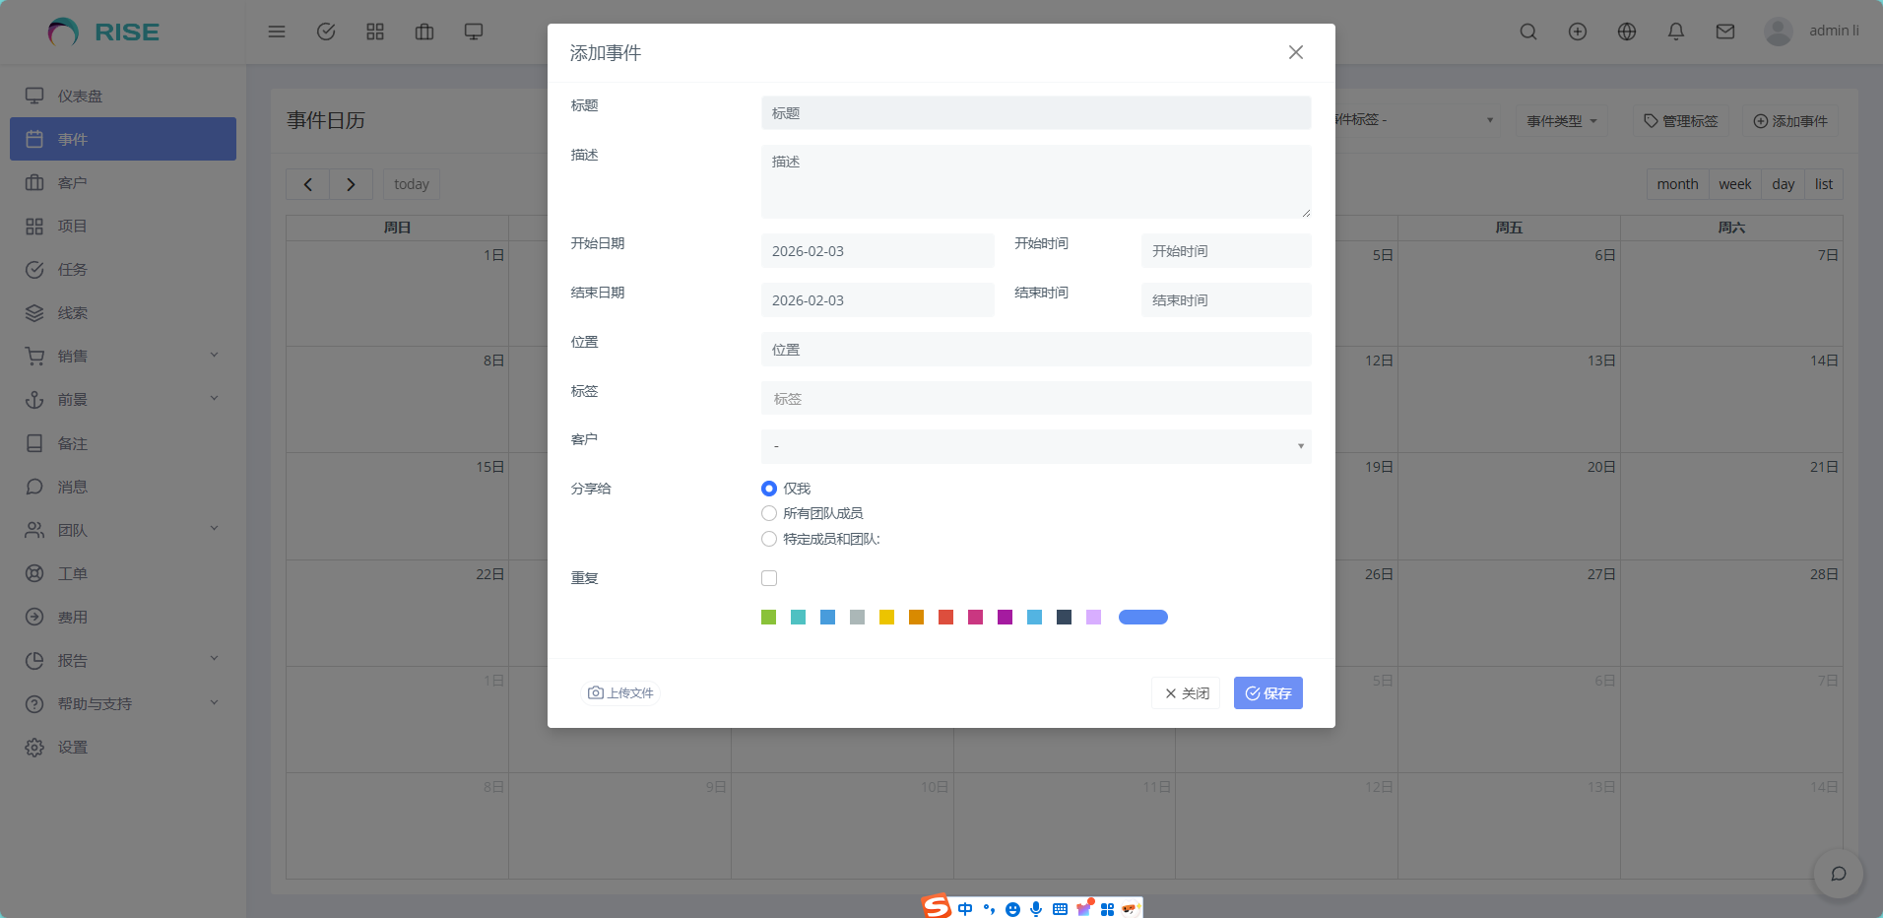Image resolution: width=1883 pixels, height=918 pixels.
Task: Click the search magnifier icon in header
Action: (x=1528, y=32)
